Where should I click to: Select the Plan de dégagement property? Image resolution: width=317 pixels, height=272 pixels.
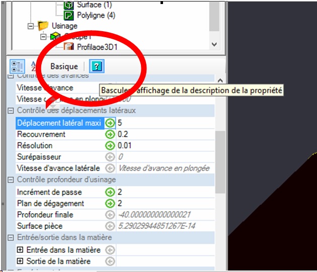(60, 204)
